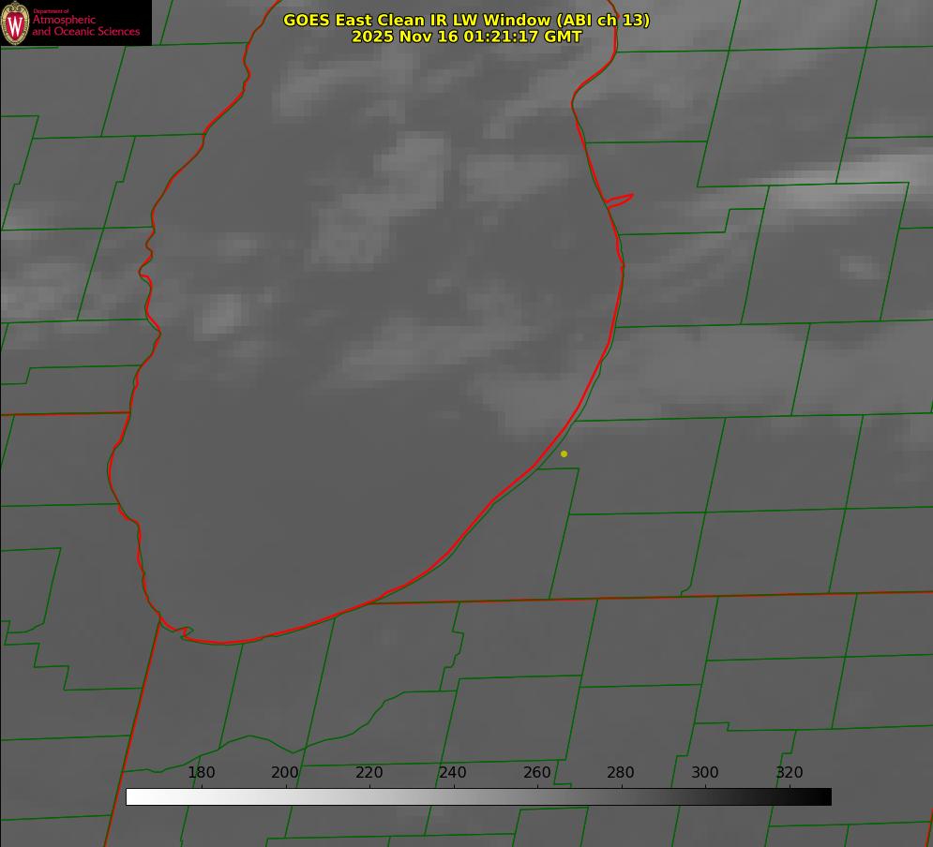The image size is (933, 847).
Task: Click the 180 label on the colorbar
Action: [x=202, y=773]
